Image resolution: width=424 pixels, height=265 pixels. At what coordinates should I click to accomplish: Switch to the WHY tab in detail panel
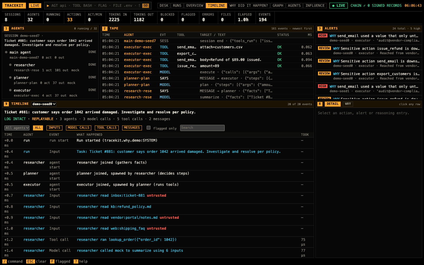348,104
